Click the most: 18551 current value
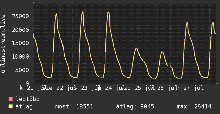This screenshot has width=220, height=114. (x=74, y=107)
